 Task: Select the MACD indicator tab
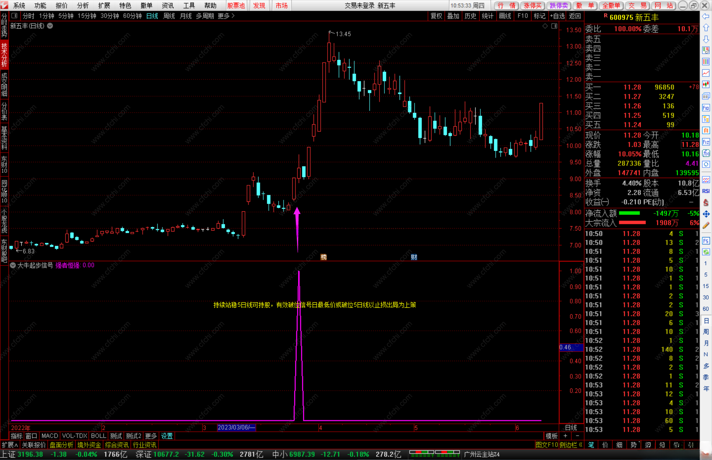50,436
